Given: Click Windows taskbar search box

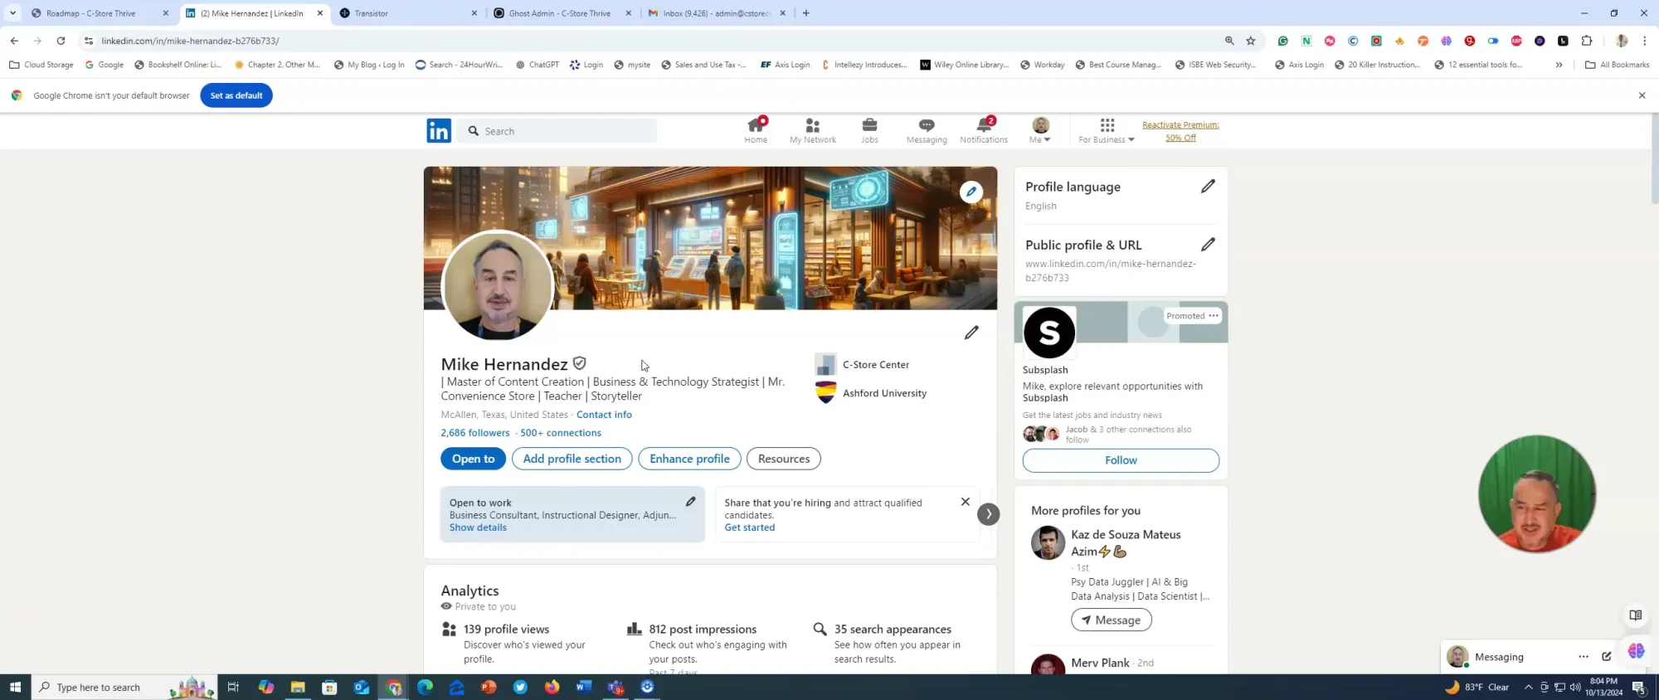Looking at the screenshot, I should coord(124,687).
